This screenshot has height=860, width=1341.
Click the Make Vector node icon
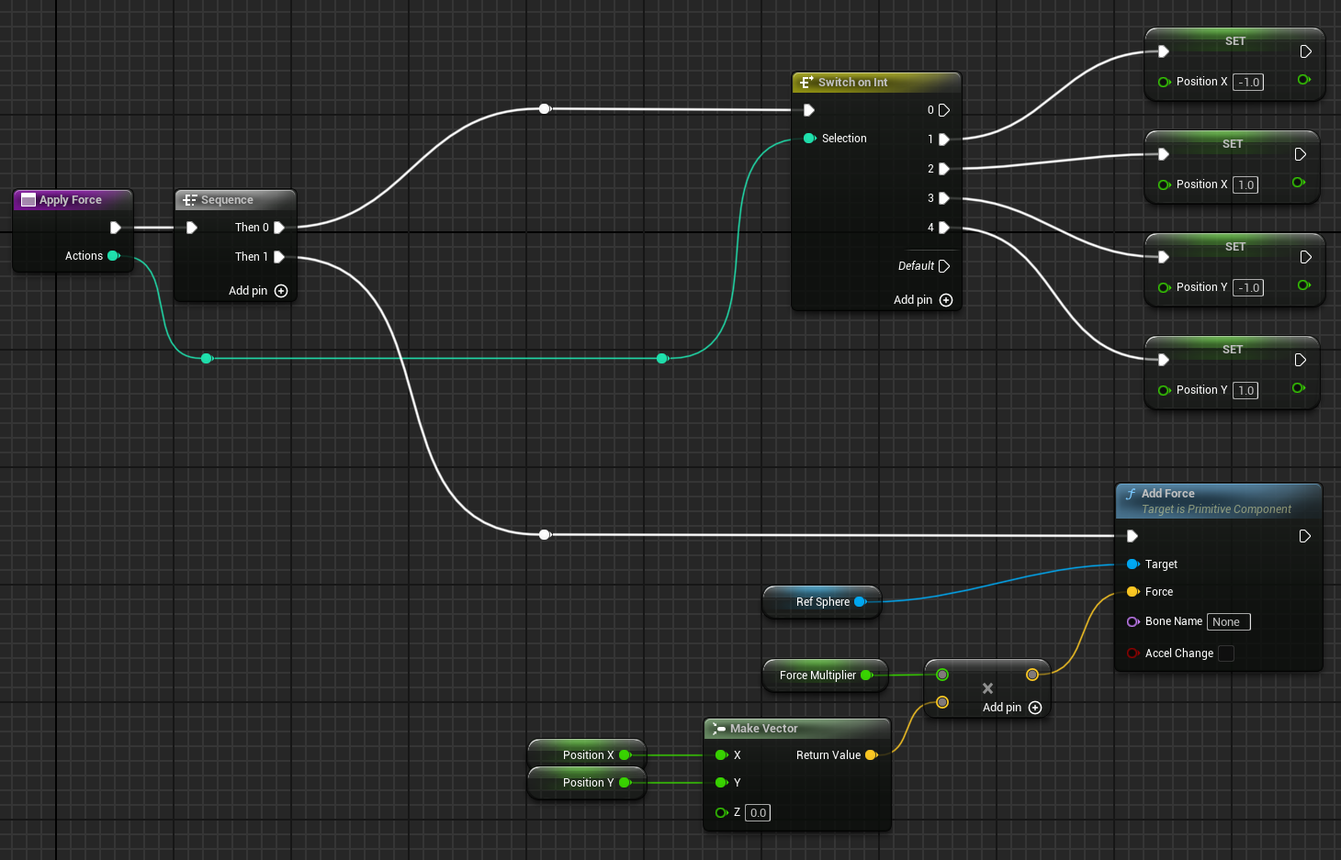pyautogui.click(x=719, y=729)
